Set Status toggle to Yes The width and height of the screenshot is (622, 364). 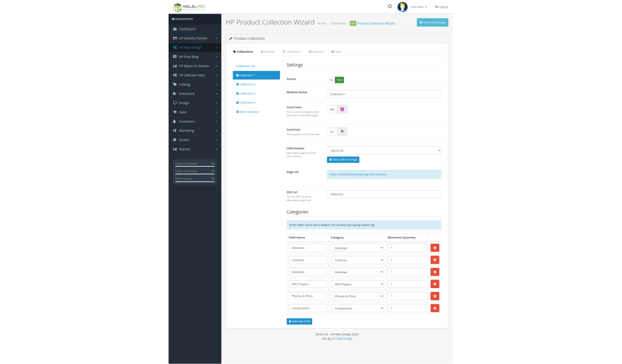339,80
